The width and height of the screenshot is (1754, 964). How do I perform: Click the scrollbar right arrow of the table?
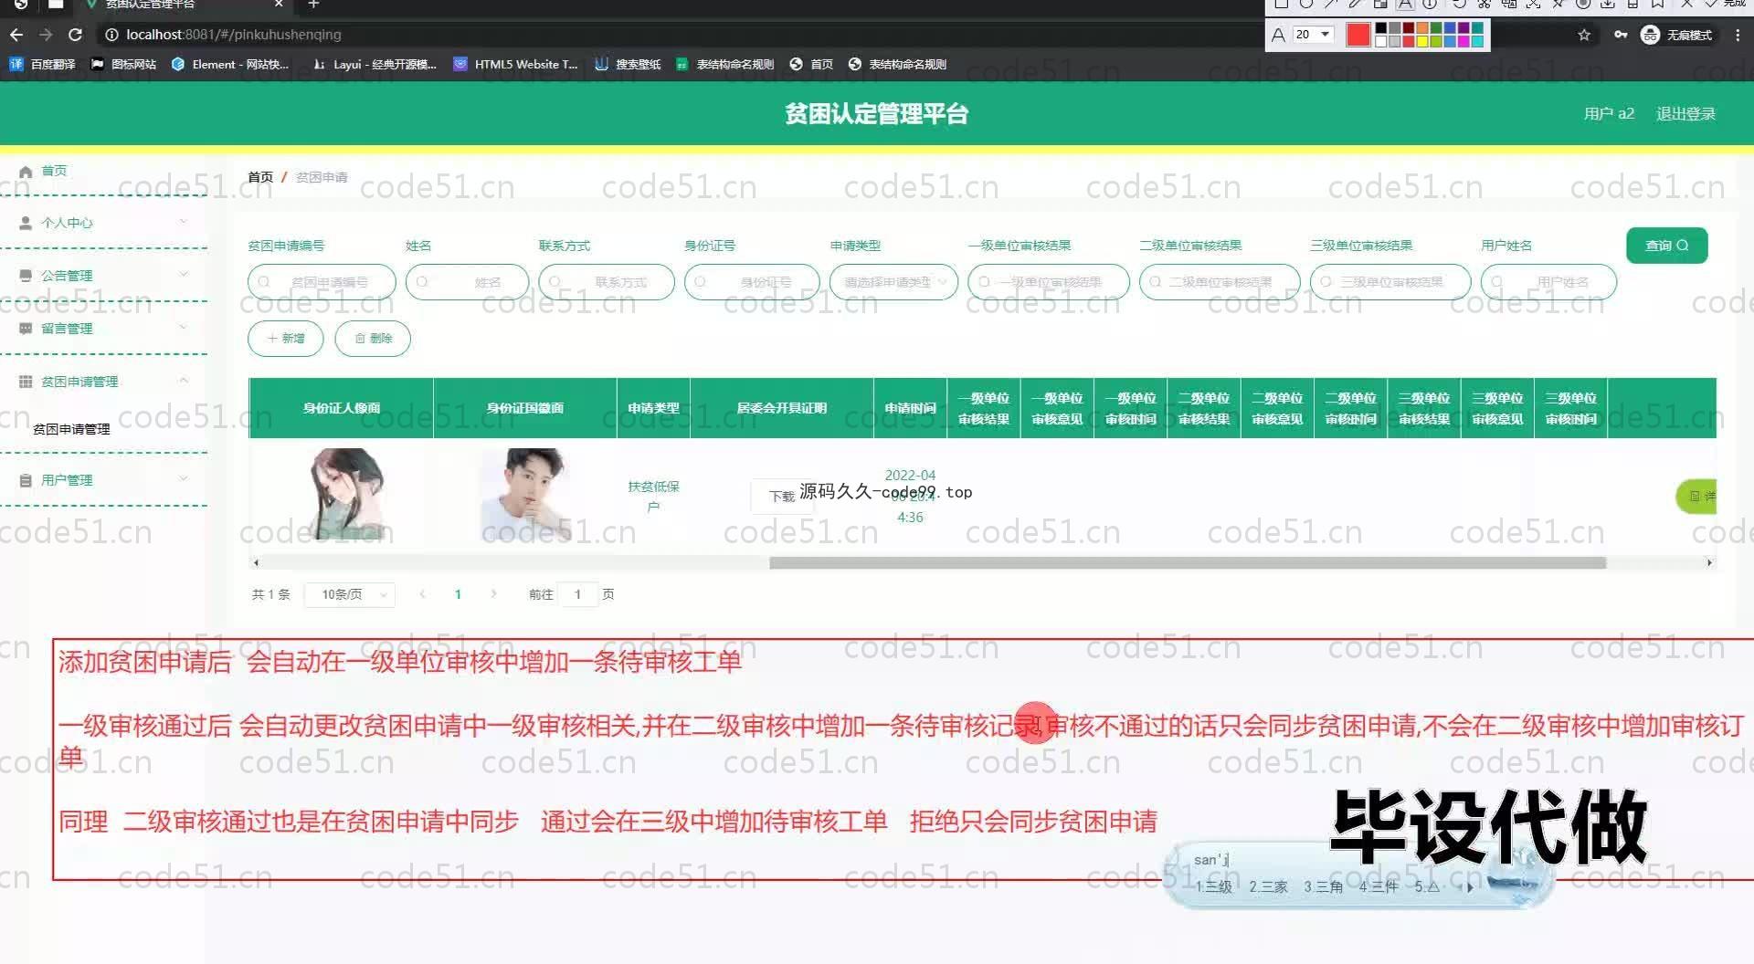(1709, 563)
